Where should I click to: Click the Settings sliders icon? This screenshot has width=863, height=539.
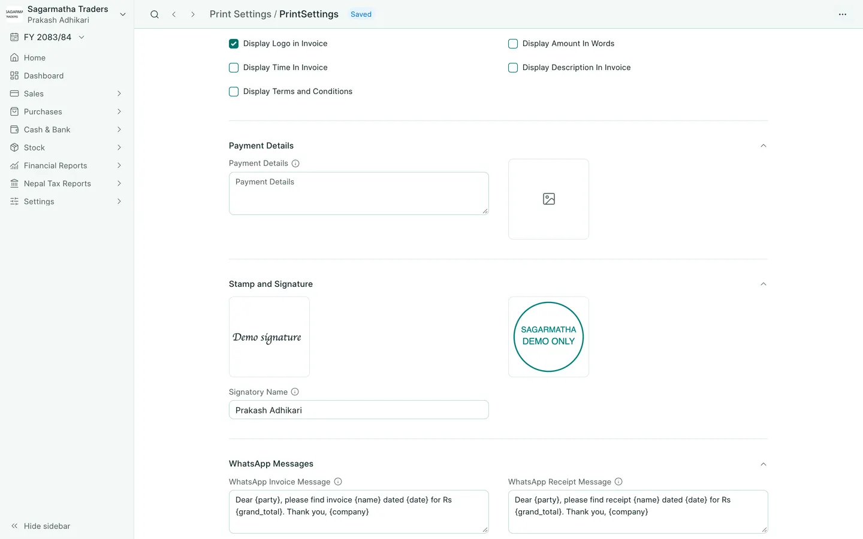pos(14,201)
